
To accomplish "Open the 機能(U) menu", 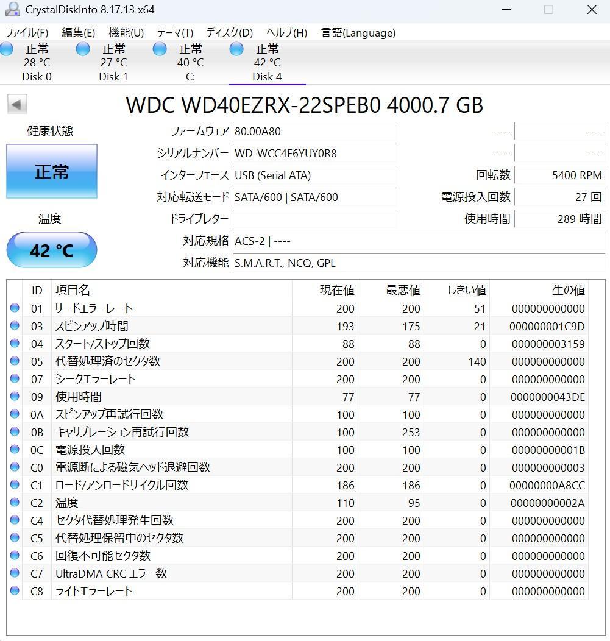I will (x=126, y=33).
